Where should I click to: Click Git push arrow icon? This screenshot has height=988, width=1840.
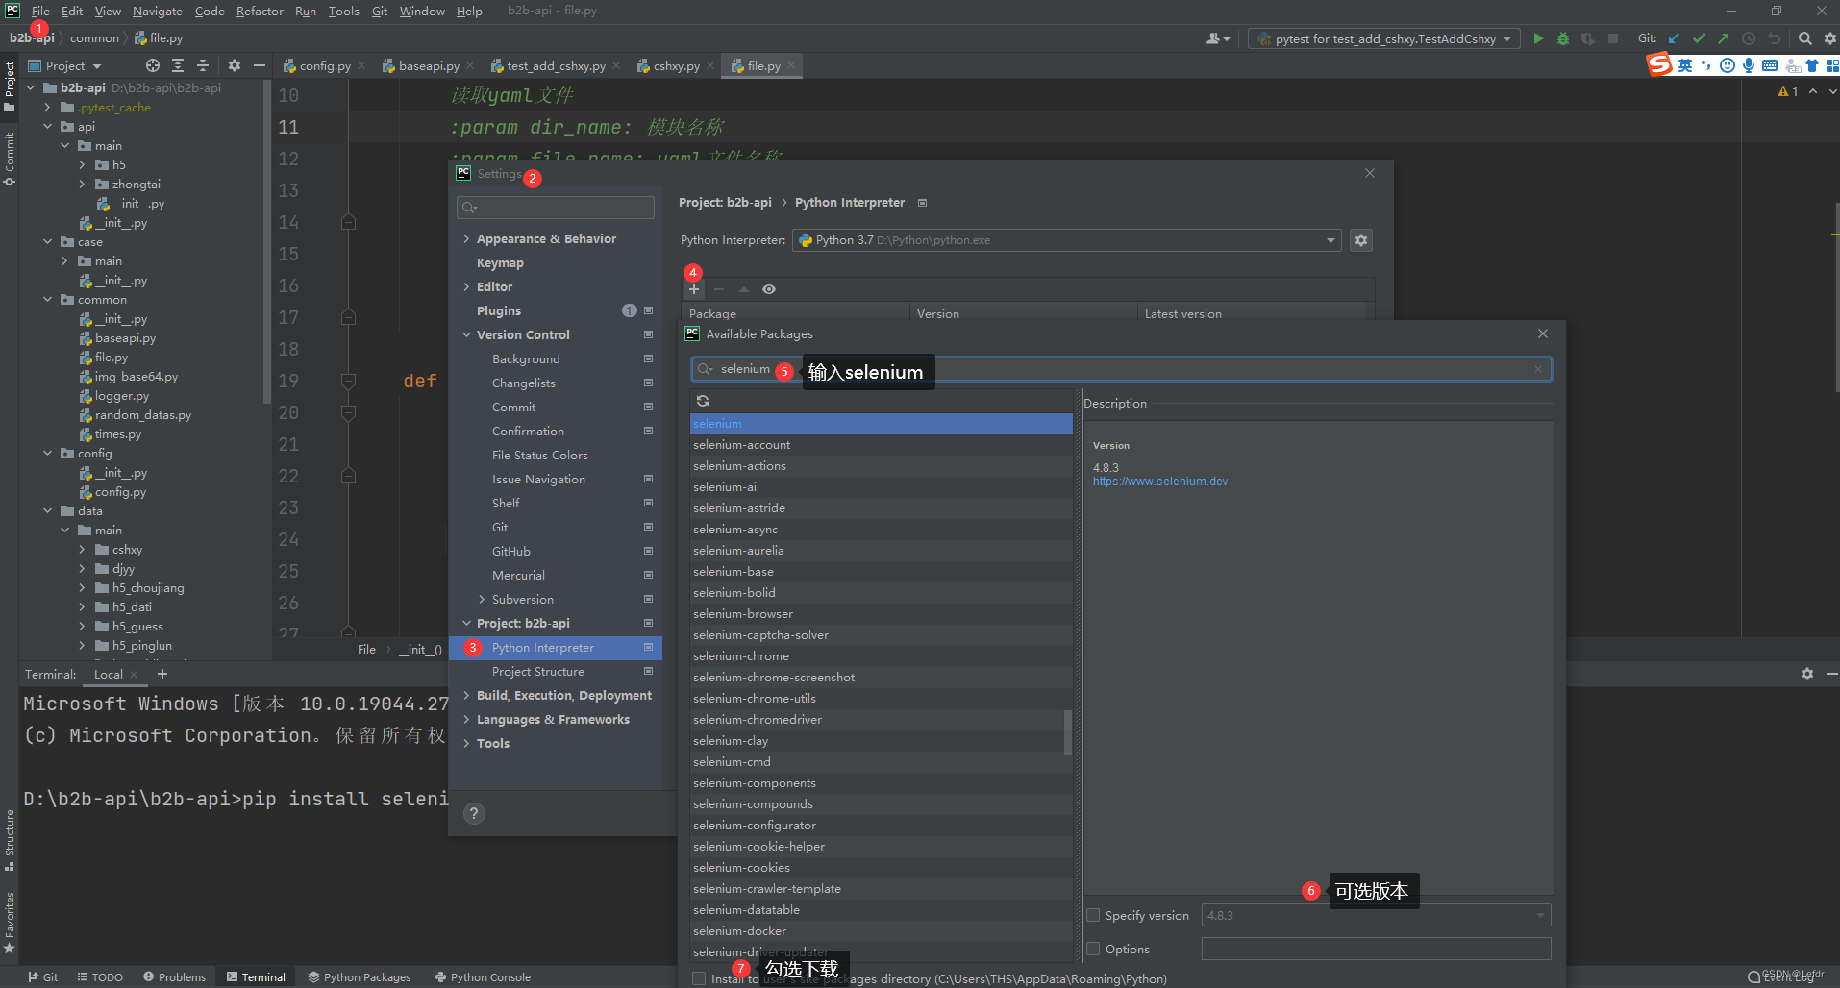[1724, 38]
